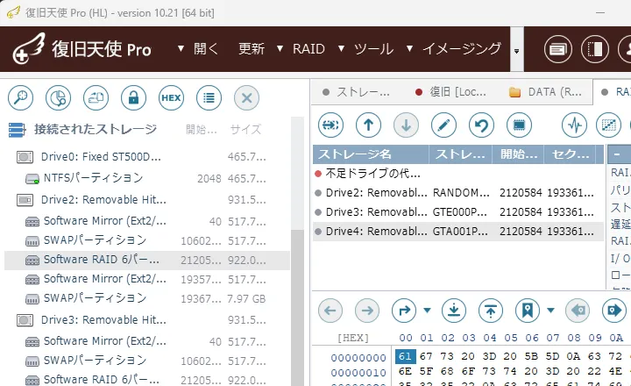631x386 pixels.
Task: Click the 接続されたストレージ header
Action: tap(96, 129)
